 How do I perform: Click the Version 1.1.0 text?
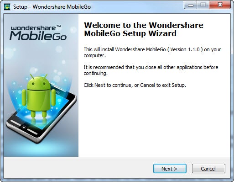click(x=185, y=49)
